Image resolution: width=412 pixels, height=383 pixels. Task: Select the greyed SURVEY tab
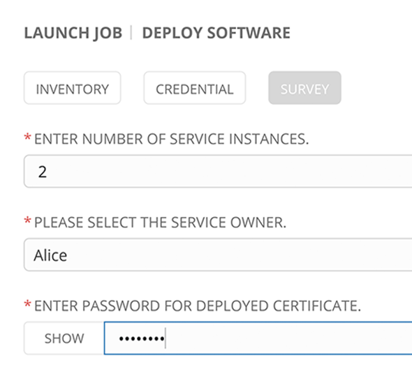[304, 88]
